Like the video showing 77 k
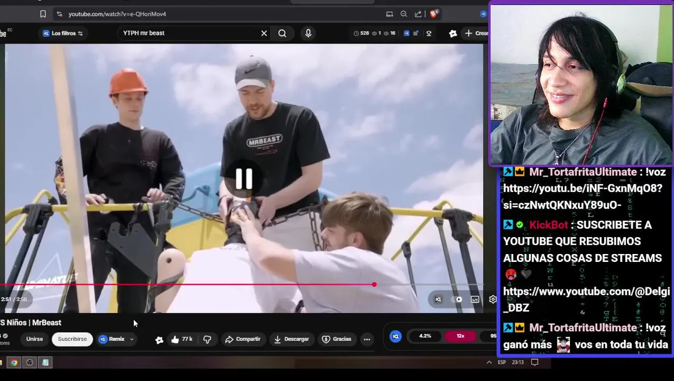This screenshot has height=381, width=674. click(x=181, y=339)
